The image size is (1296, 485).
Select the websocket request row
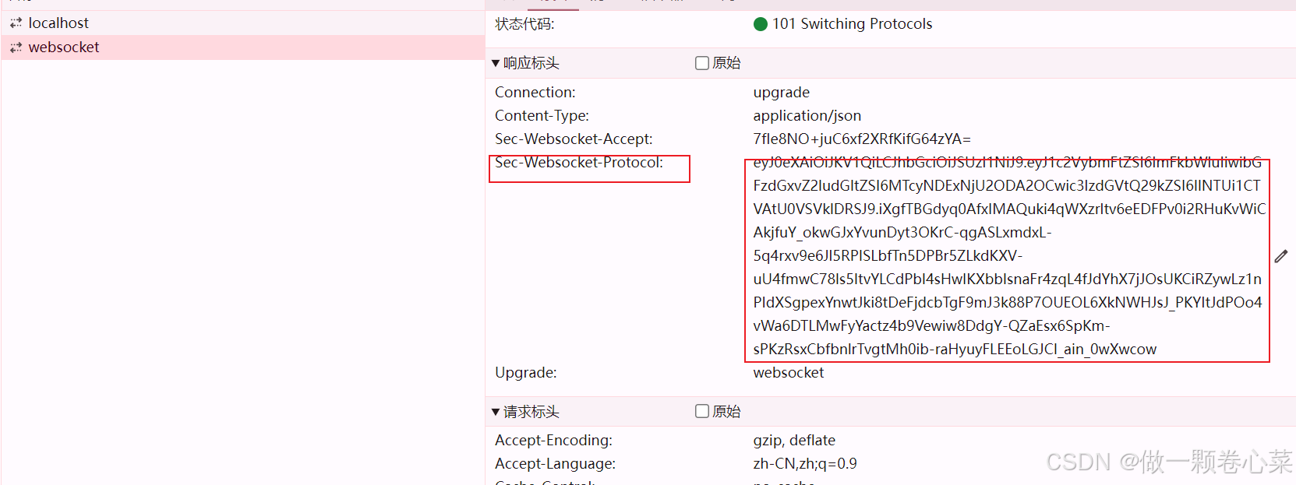point(64,47)
